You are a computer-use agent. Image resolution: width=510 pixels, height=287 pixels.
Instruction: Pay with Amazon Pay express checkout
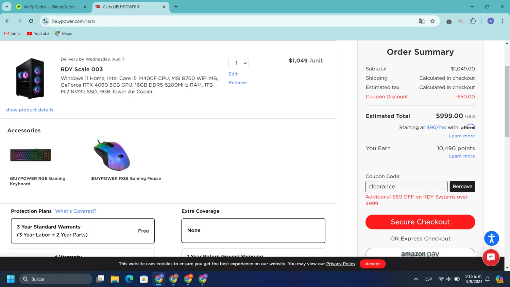tap(420, 253)
